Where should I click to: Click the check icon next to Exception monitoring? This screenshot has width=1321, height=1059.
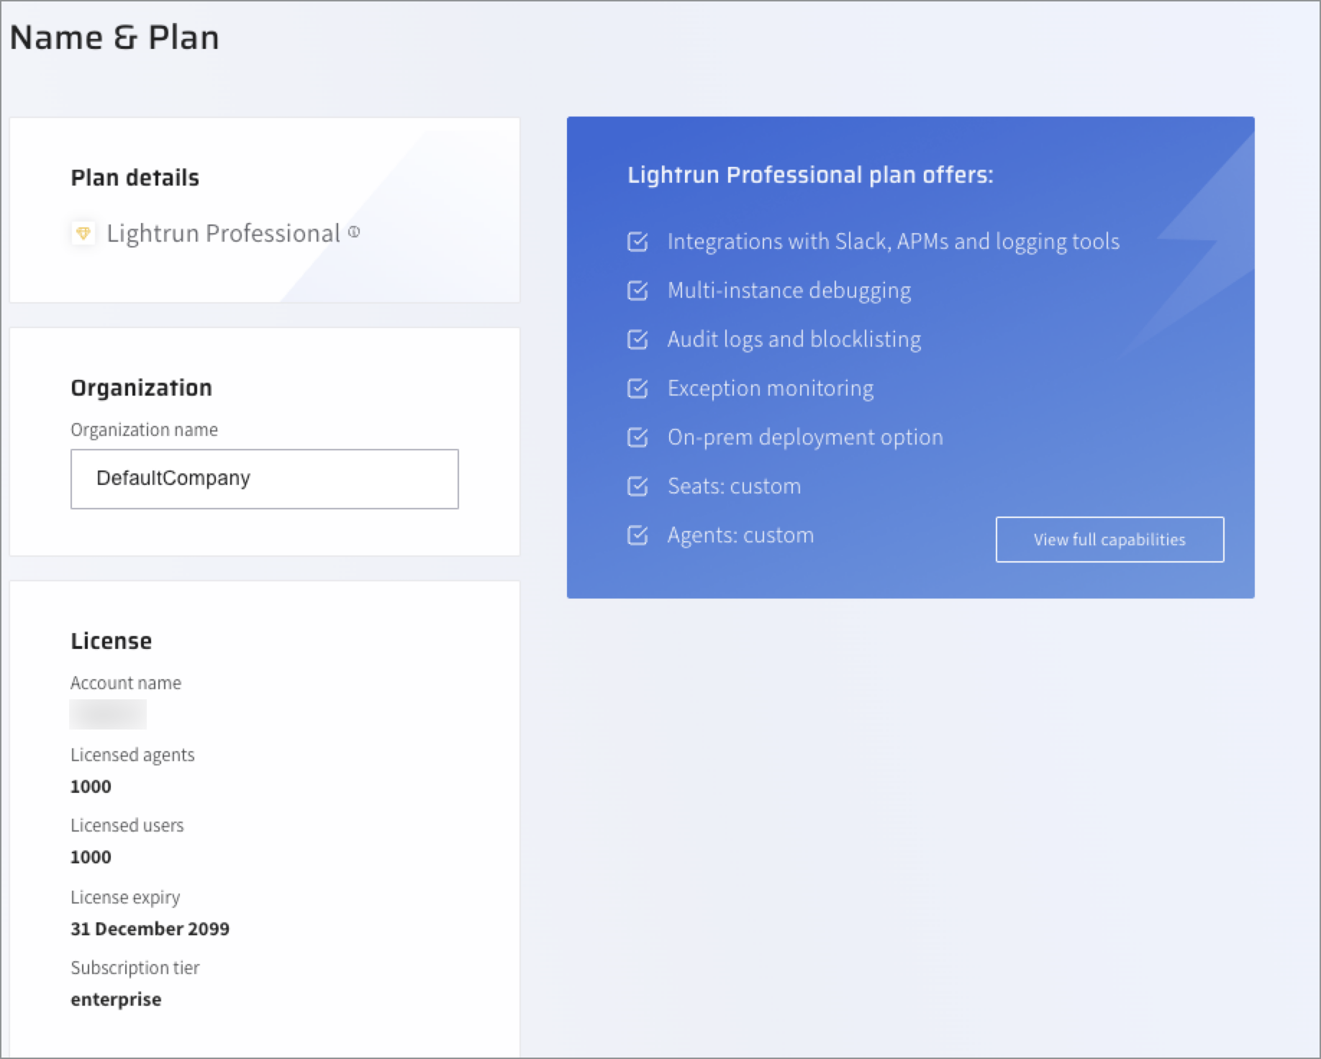point(637,388)
